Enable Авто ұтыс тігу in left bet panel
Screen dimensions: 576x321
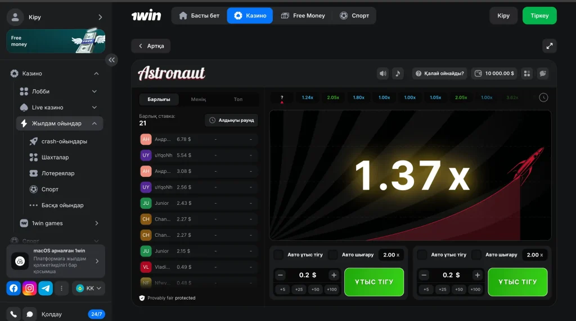pyautogui.click(x=278, y=255)
